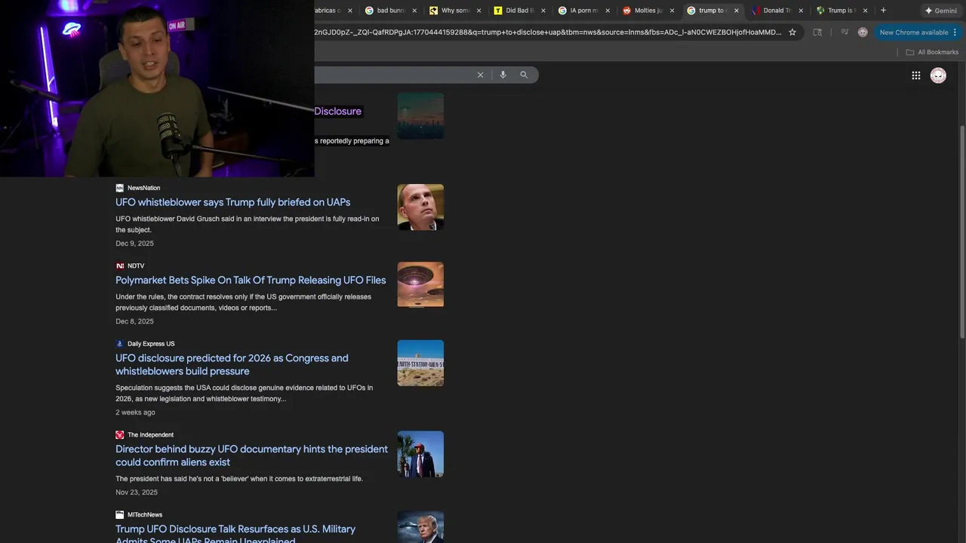Image resolution: width=966 pixels, height=543 pixels.
Task: Click the Earth Station desert thumbnail
Action: (420, 363)
